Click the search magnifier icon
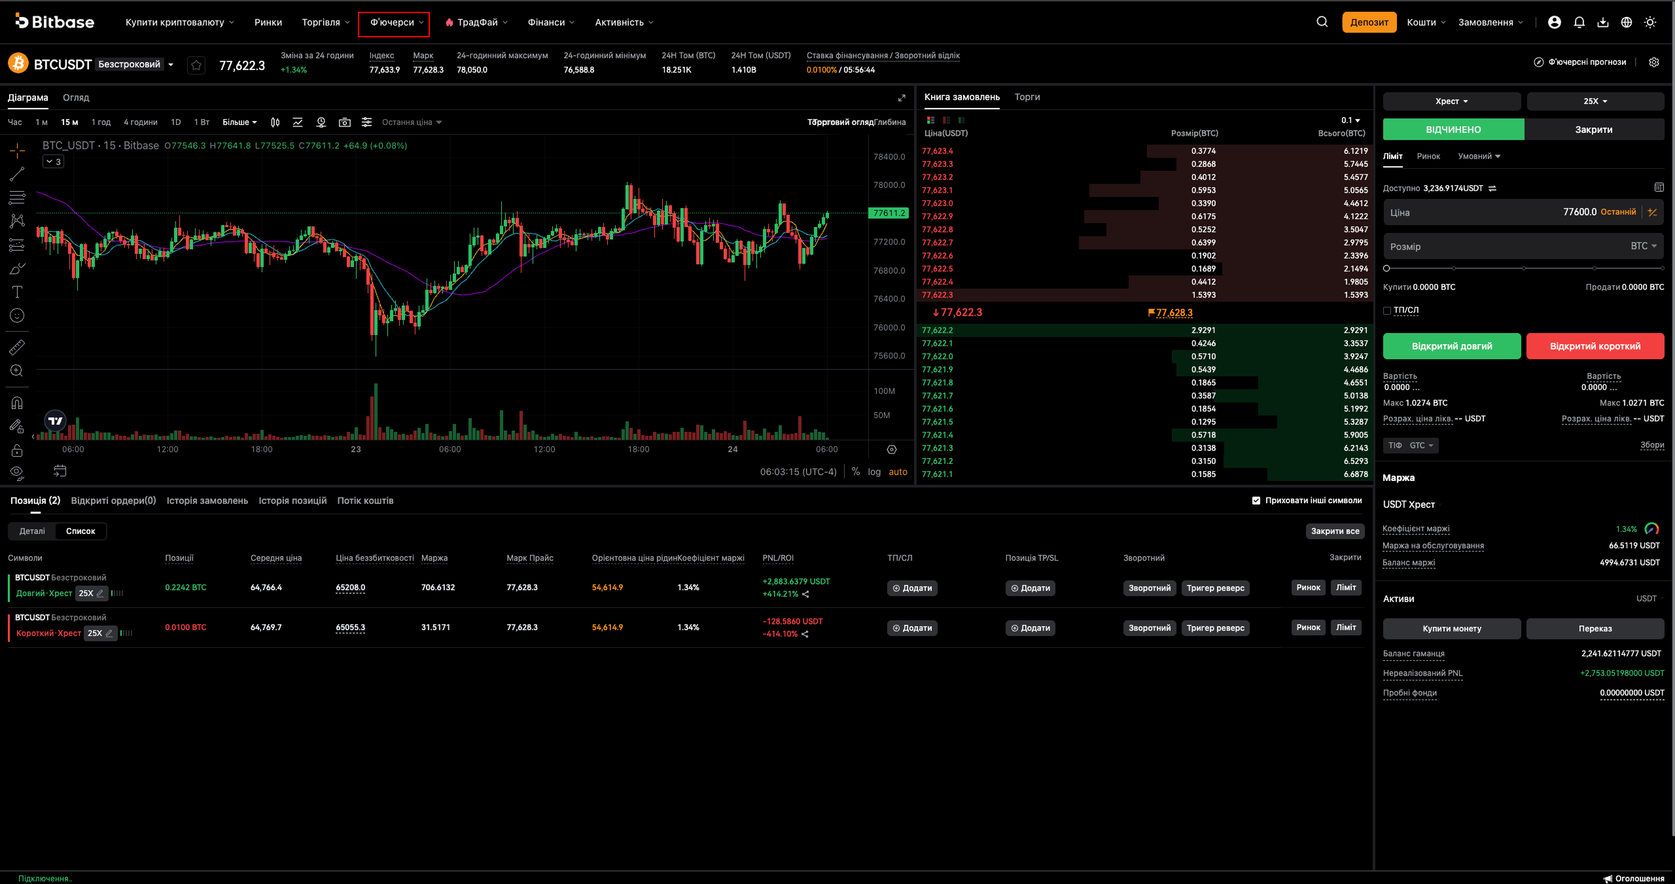 (x=1322, y=22)
